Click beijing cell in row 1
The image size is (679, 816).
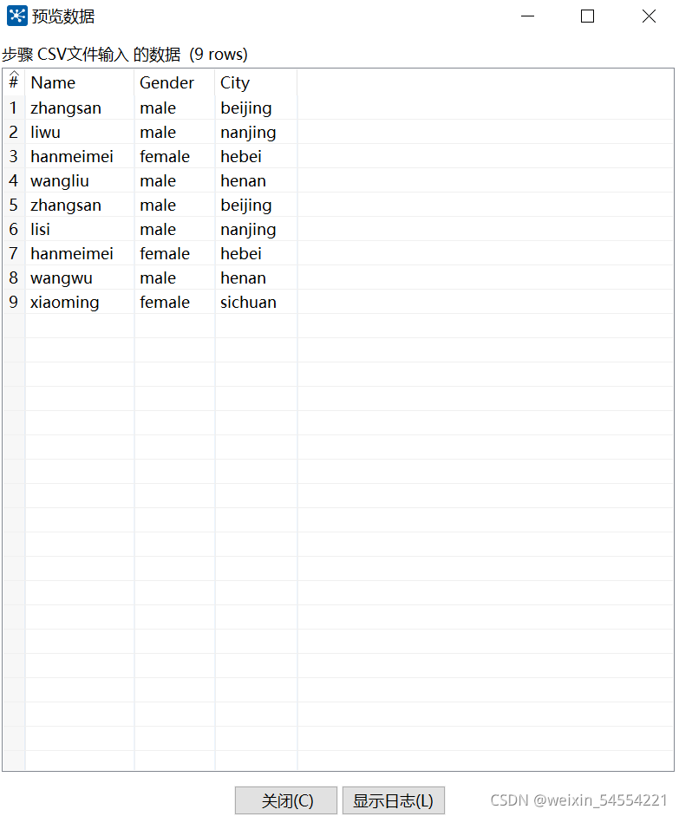256,108
